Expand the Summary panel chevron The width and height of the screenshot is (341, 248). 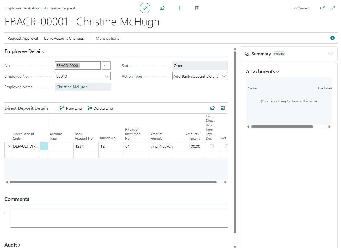pyautogui.click(x=330, y=54)
